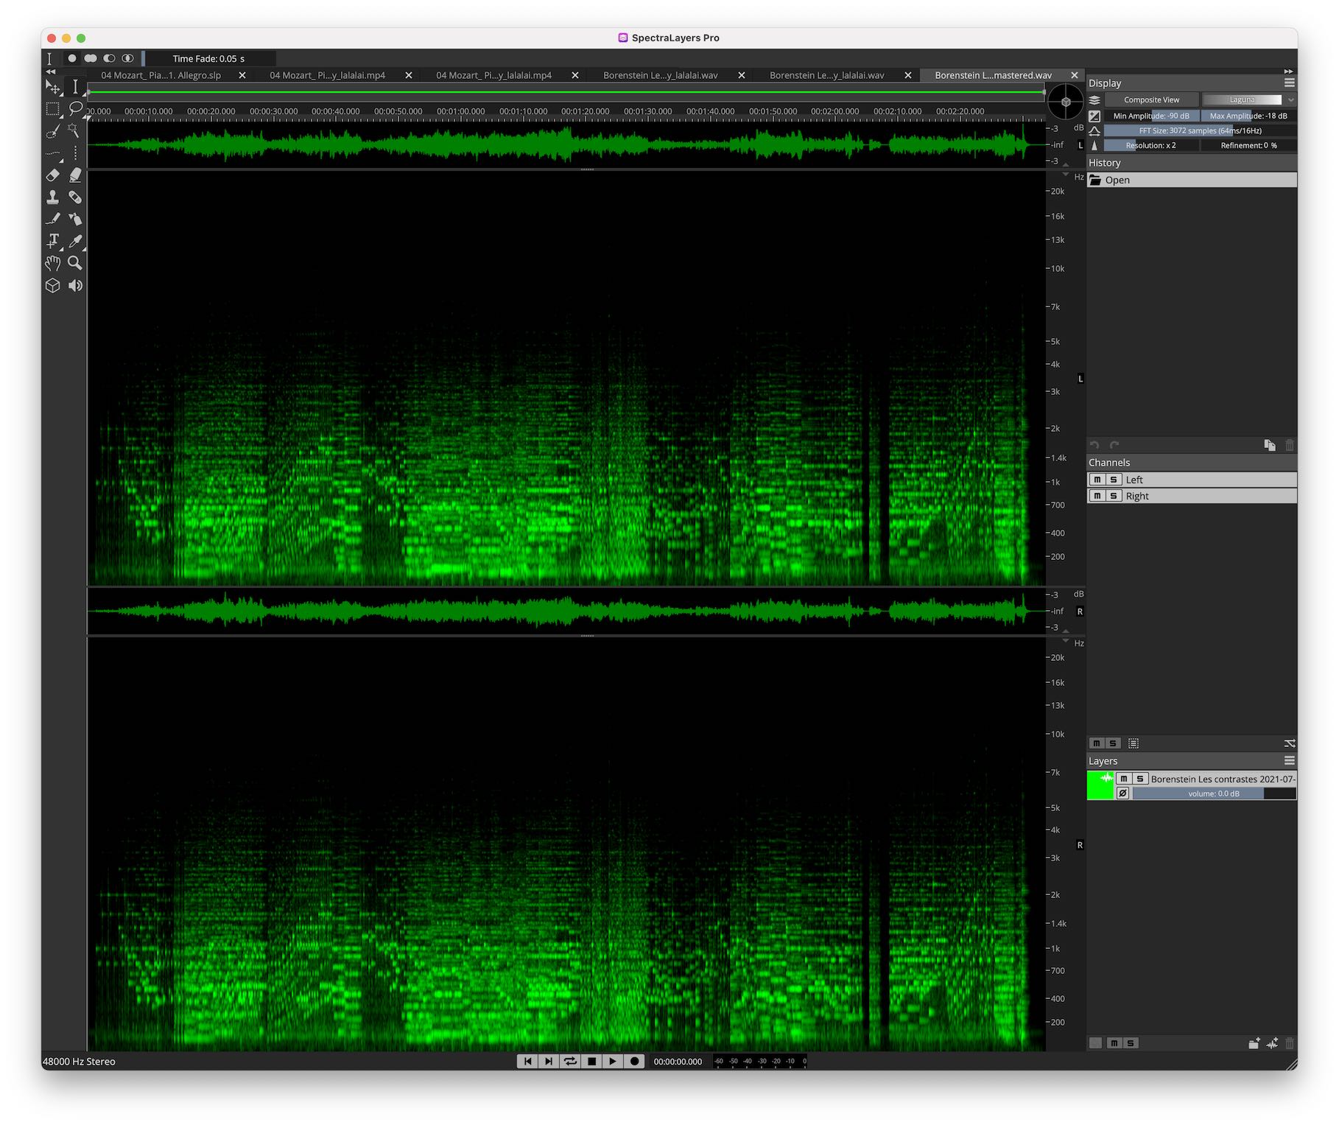Activate the Hand pan tool
1339x1125 pixels.
[52, 263]
